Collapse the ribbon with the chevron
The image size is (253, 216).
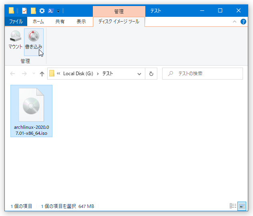pyautogui.click(x=235, y=22)
